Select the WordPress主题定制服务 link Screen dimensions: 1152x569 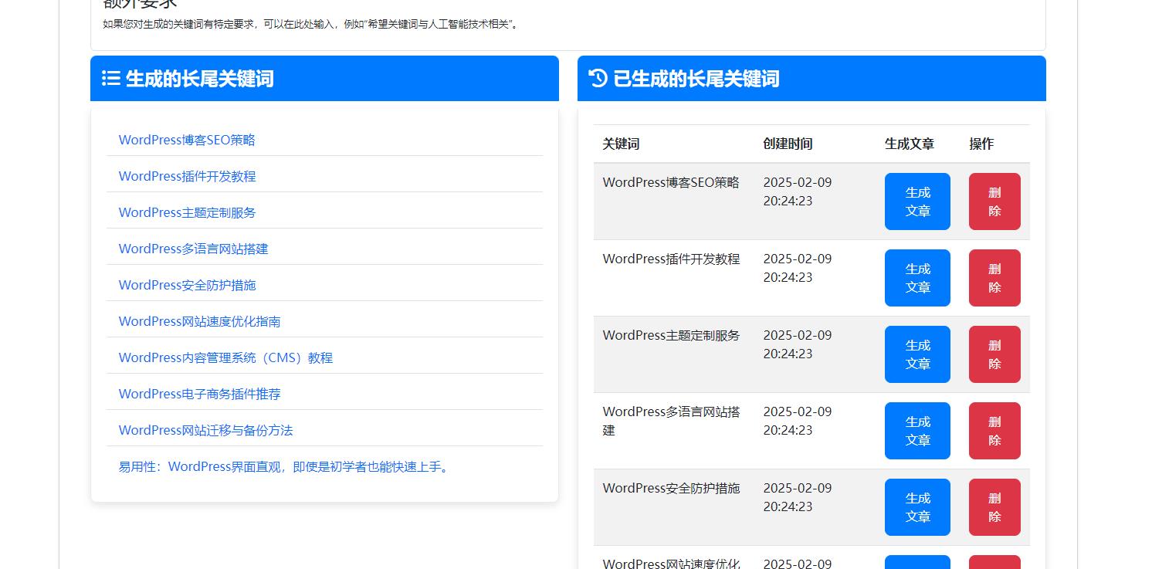pos(188,212)
